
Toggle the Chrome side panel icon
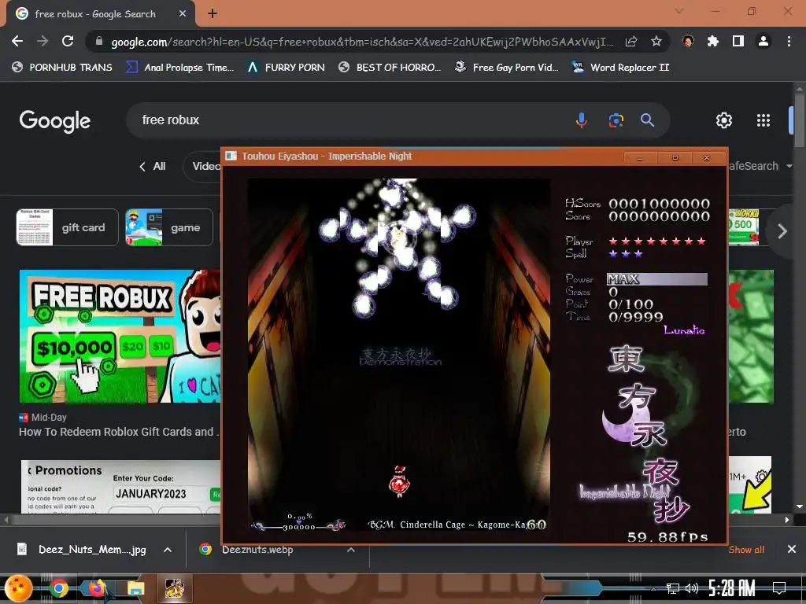point(738,42)
